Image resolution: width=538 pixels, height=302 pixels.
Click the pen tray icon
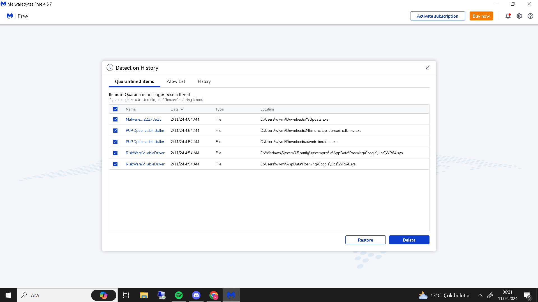(490, 295)
